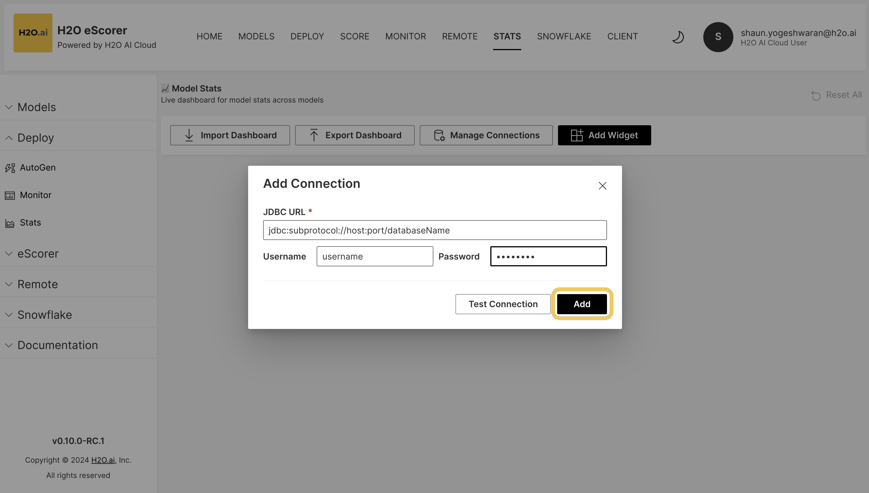Click Add to create the connection
This screenshot has width=869, height=493.
click(x=582, y=304)
